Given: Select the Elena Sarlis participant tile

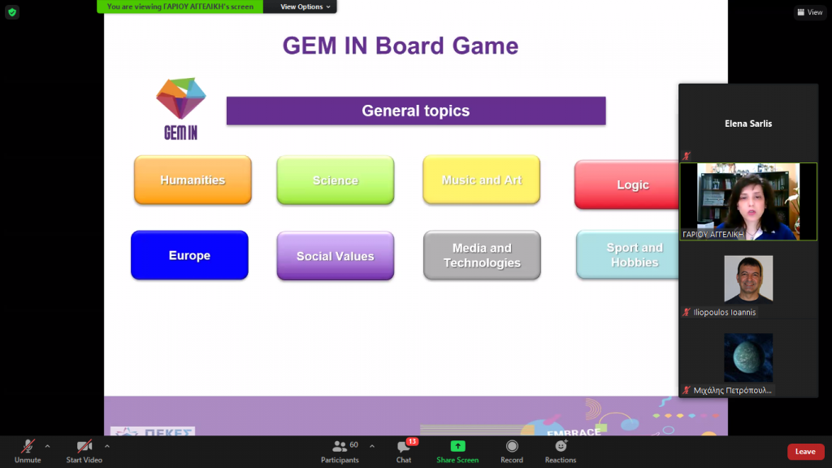Looking at the screenshot, I should [x=747, y=123].
